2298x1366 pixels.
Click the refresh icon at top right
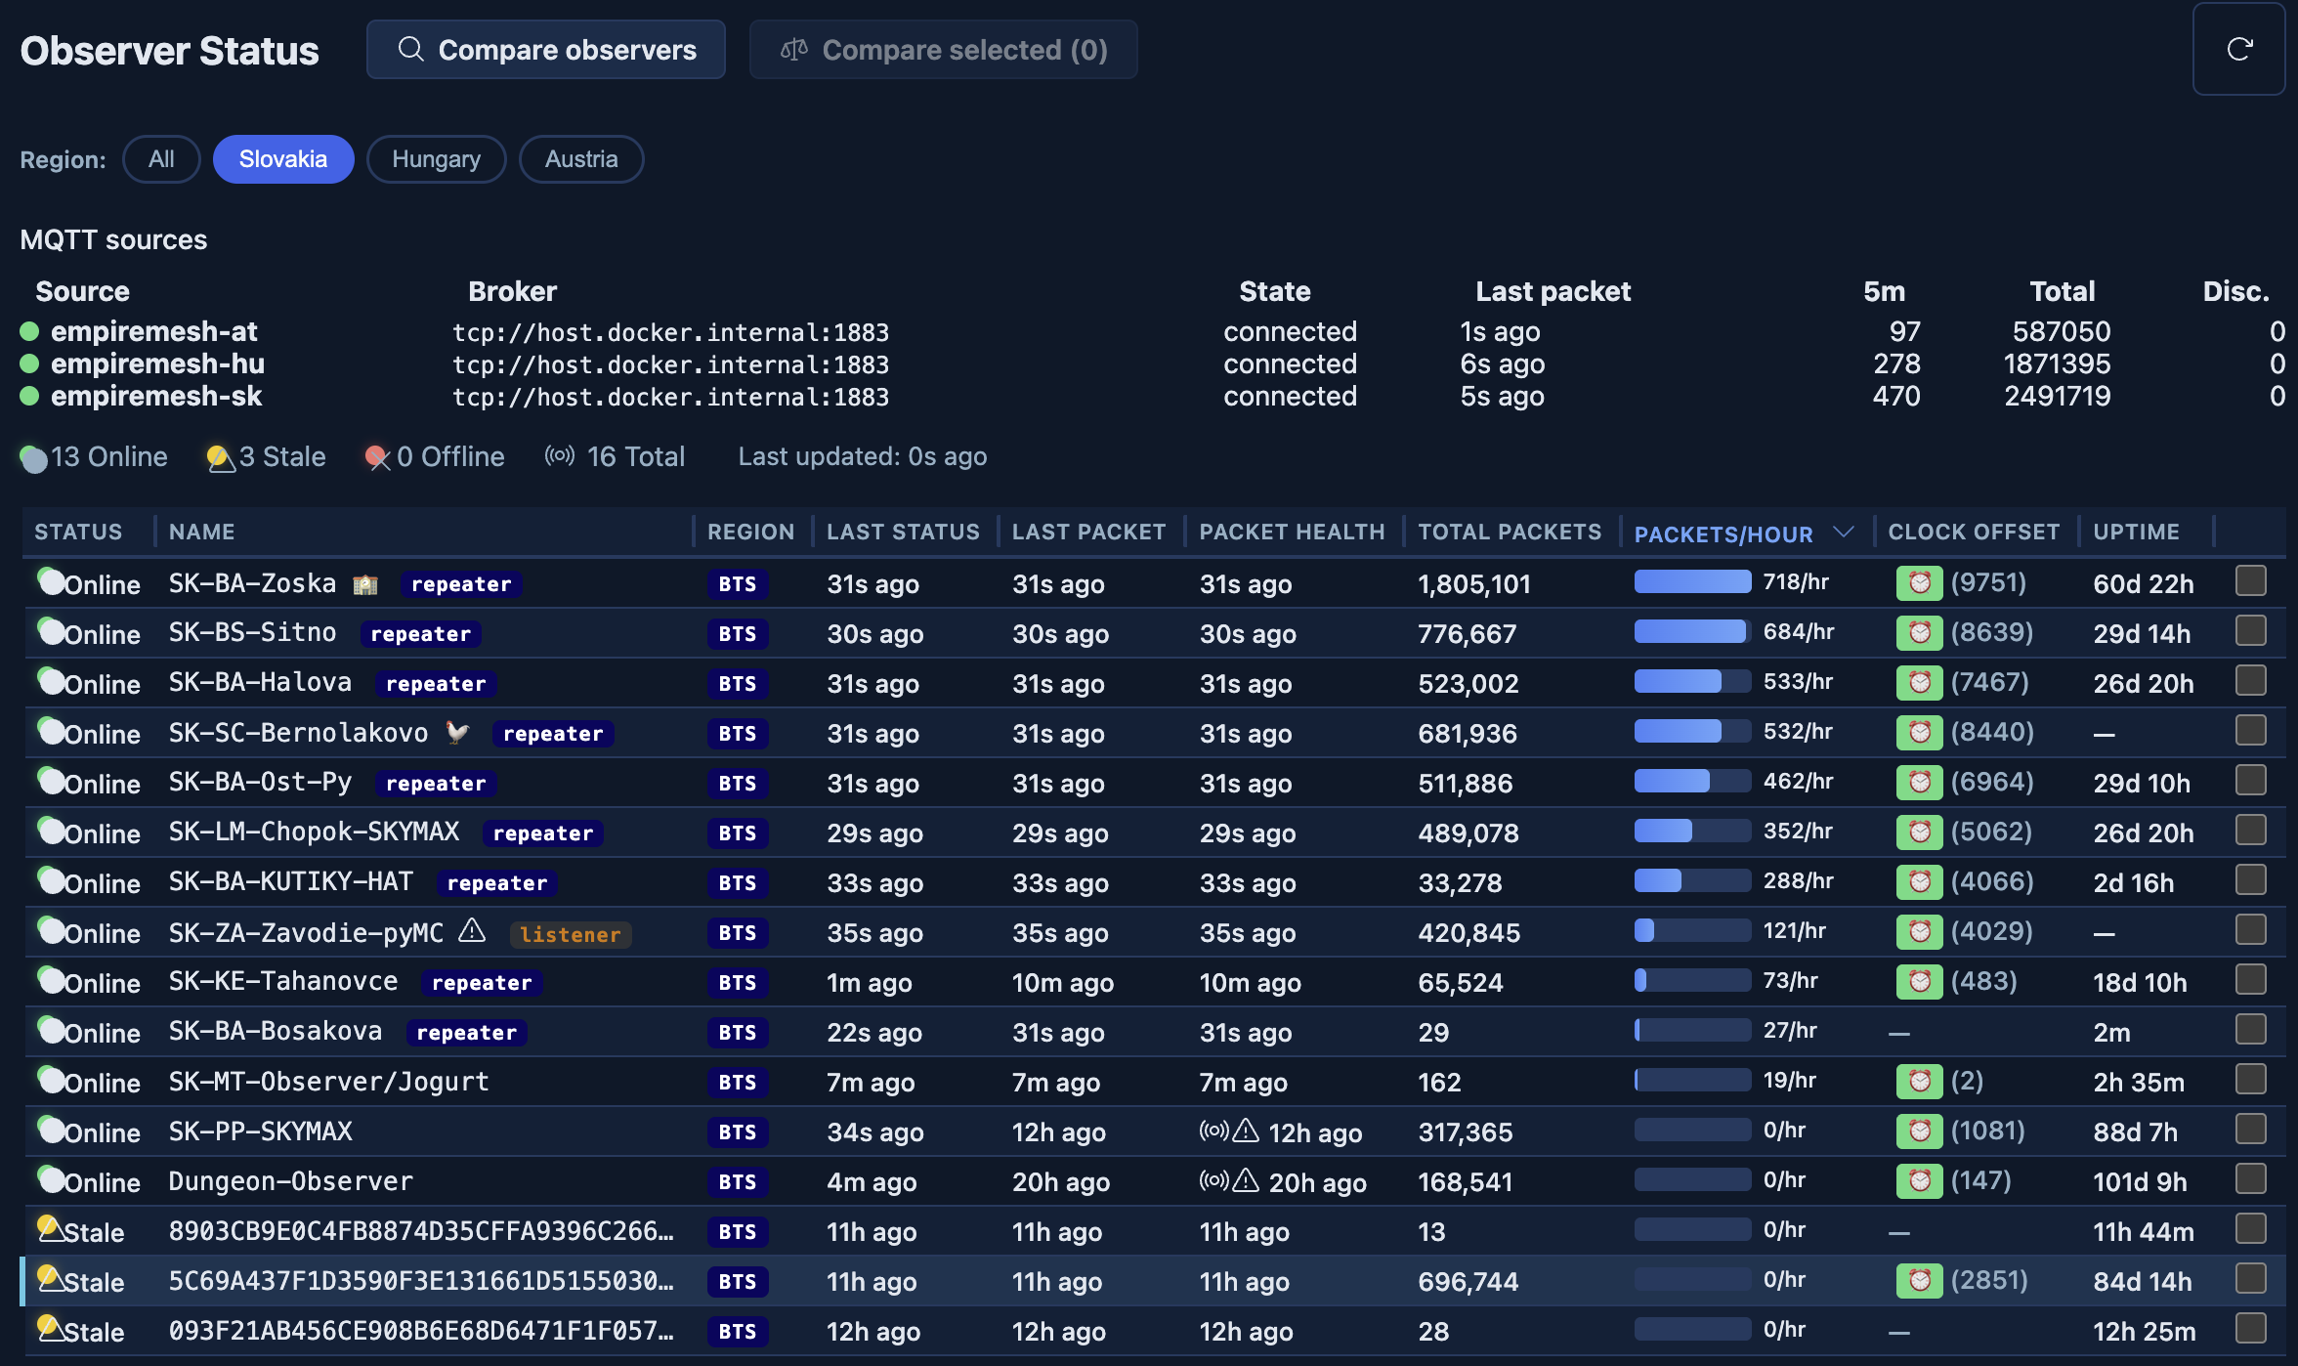coord(2239,49)
